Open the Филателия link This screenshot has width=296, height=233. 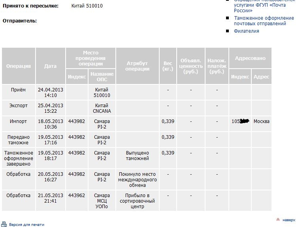246,31
